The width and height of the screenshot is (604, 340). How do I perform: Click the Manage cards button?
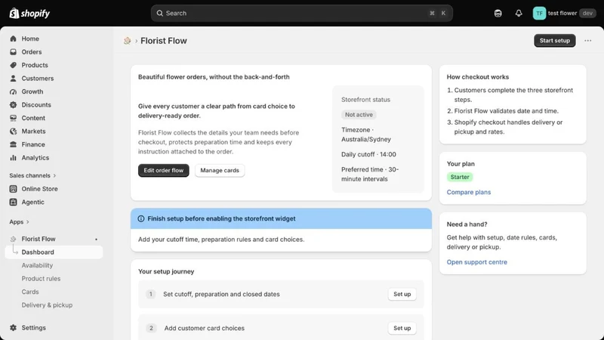220,171
